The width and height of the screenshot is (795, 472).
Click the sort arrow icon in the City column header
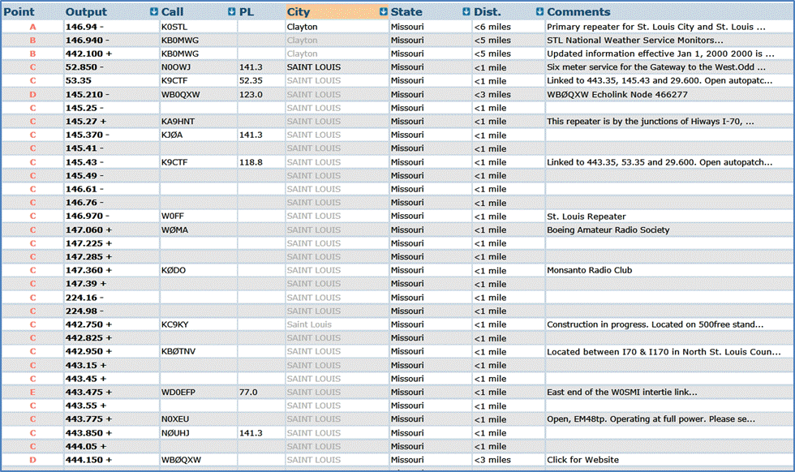click(384, 11)
